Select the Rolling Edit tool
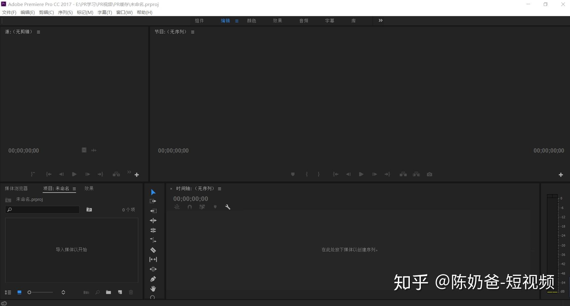 click(x=153, y=230)
